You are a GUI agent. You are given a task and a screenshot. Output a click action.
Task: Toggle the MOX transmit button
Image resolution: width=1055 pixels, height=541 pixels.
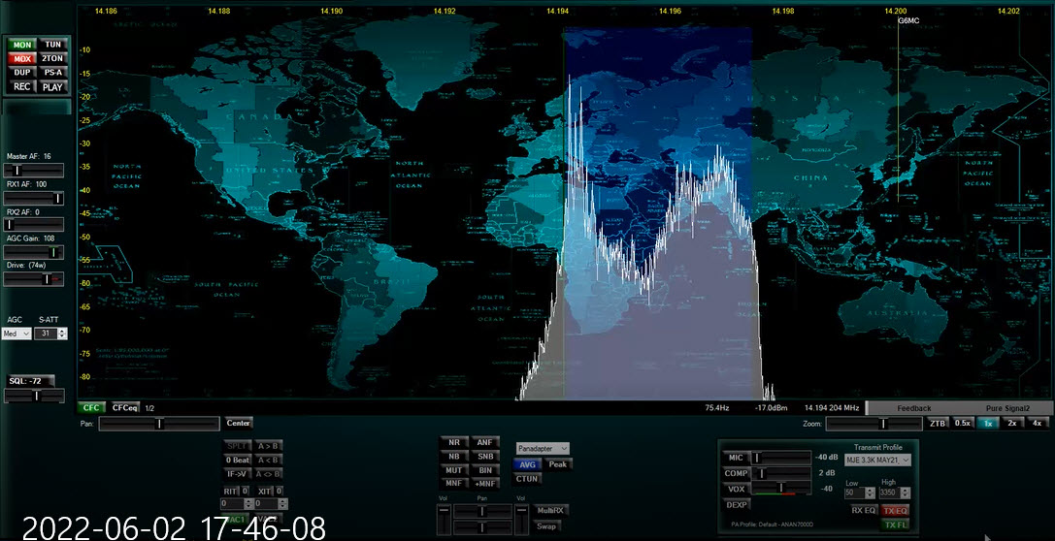[x=22, y=58]
